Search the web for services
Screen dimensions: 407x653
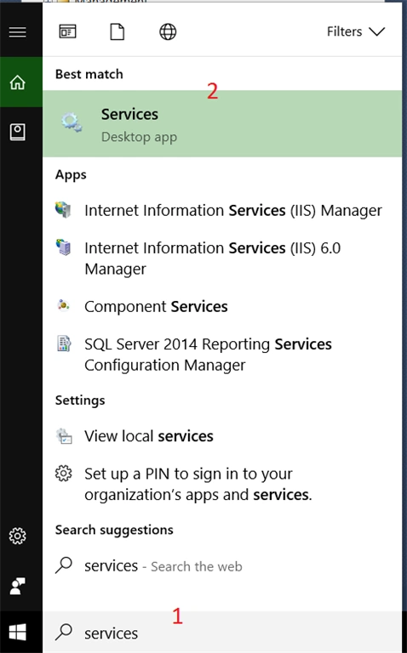point(222,566)
